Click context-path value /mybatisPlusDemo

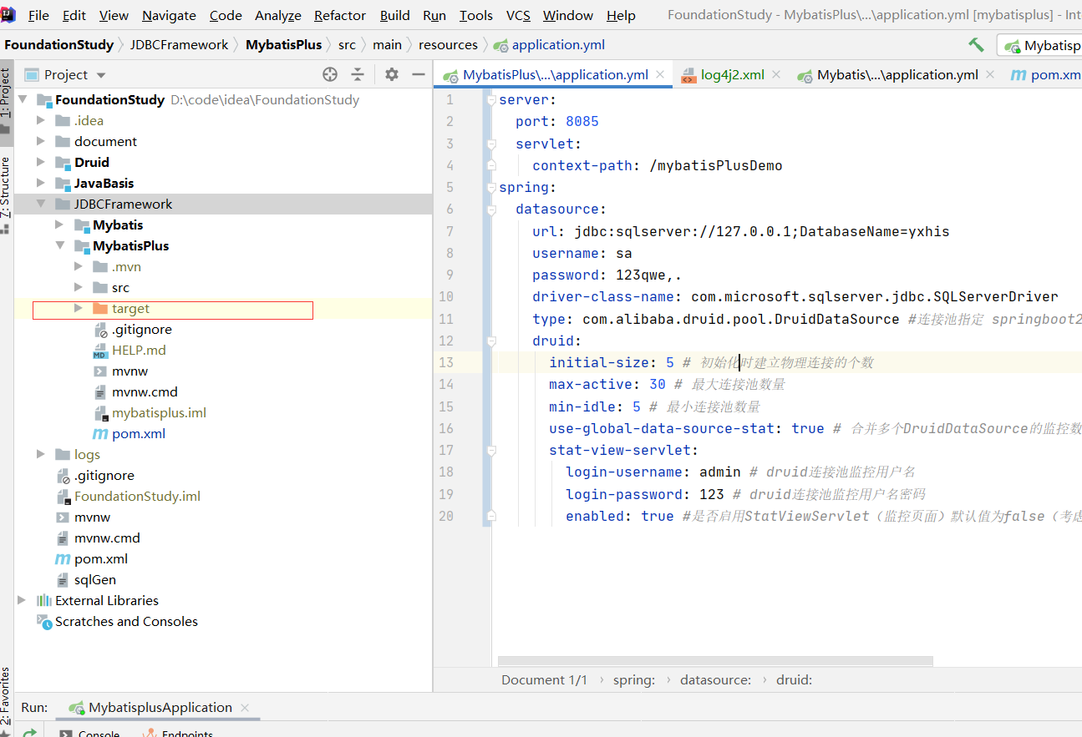tap(716, 165)
